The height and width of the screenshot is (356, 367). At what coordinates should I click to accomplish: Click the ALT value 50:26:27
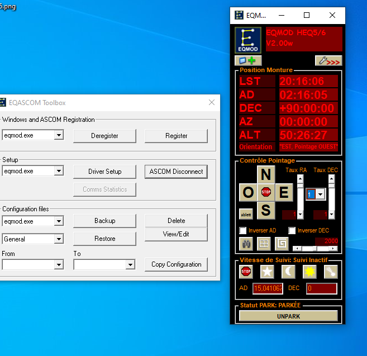[x=308, y=135]
